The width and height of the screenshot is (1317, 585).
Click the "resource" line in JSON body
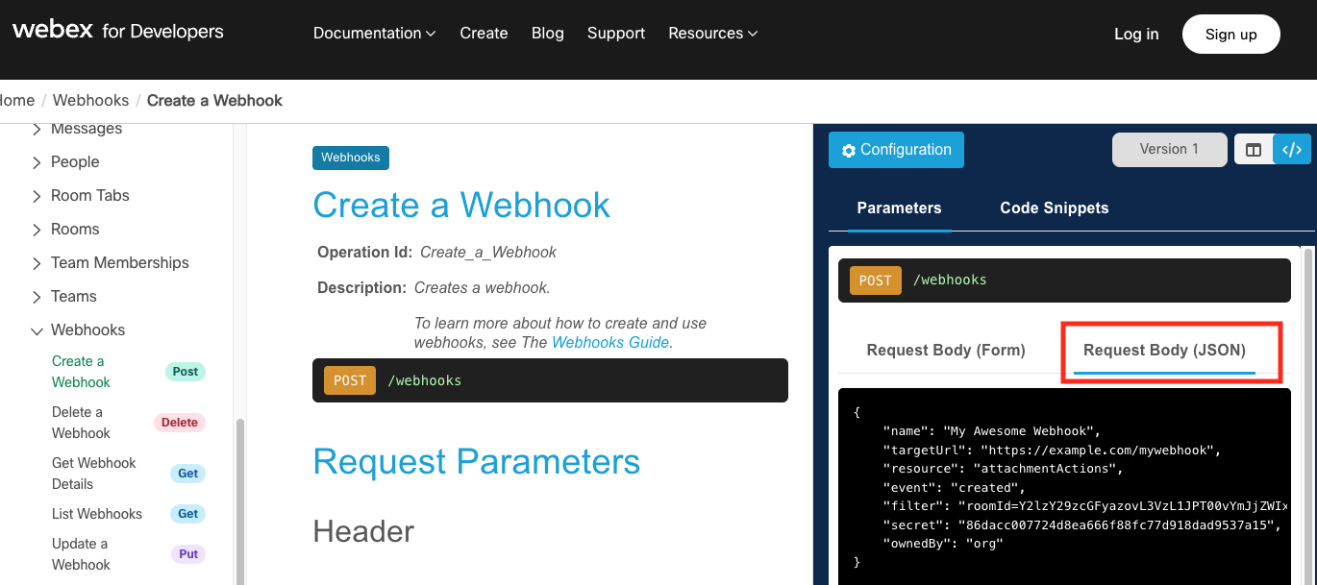[1003, 469]
